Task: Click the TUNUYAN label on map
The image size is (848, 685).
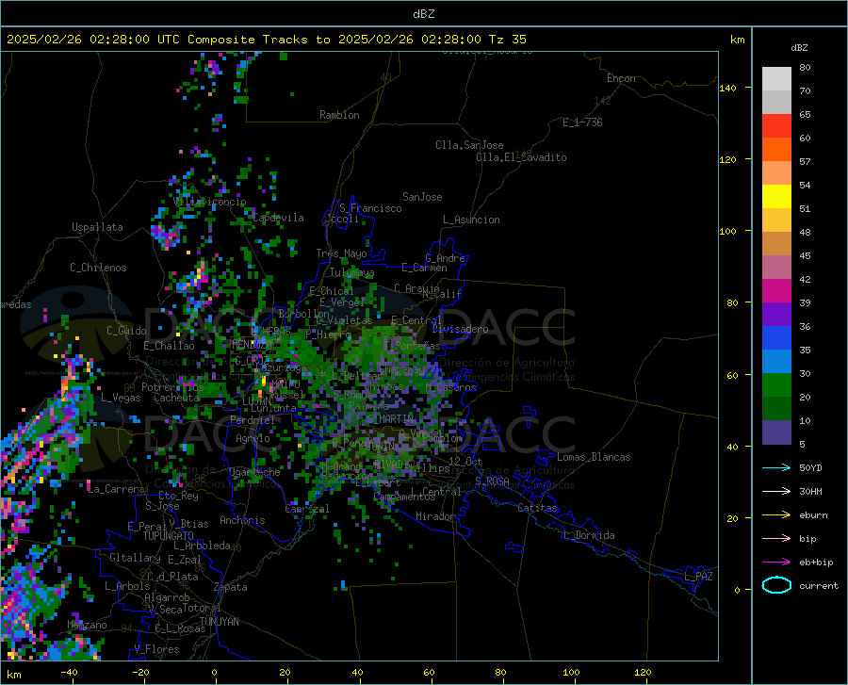Action: click(219, 622)
